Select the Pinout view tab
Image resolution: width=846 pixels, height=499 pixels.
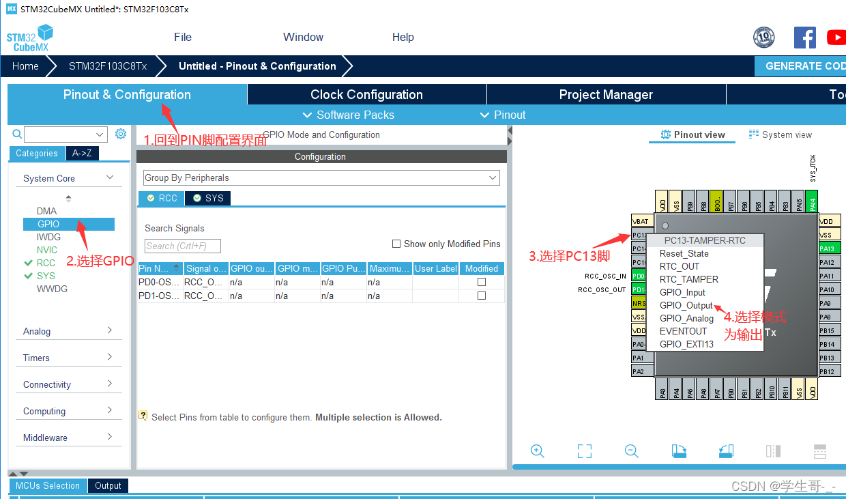pyautogui.click(x=692, y=134)
